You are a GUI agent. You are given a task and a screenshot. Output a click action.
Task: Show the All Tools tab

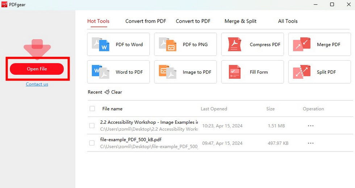click(x=288, y=21)
